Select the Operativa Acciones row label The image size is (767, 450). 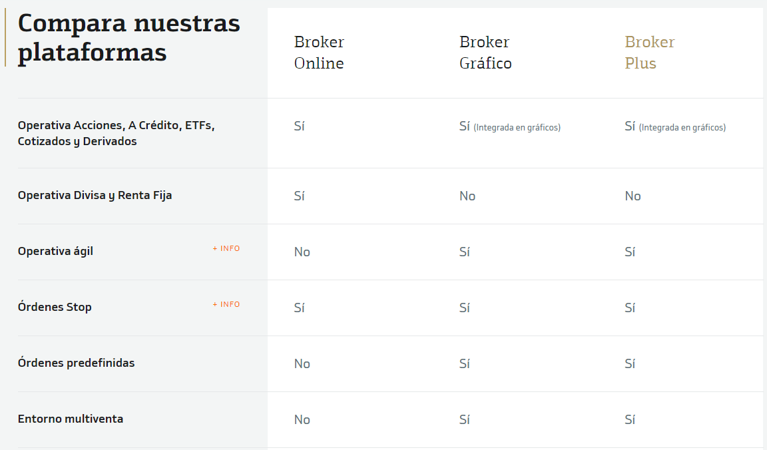click(x=117, y=132)
